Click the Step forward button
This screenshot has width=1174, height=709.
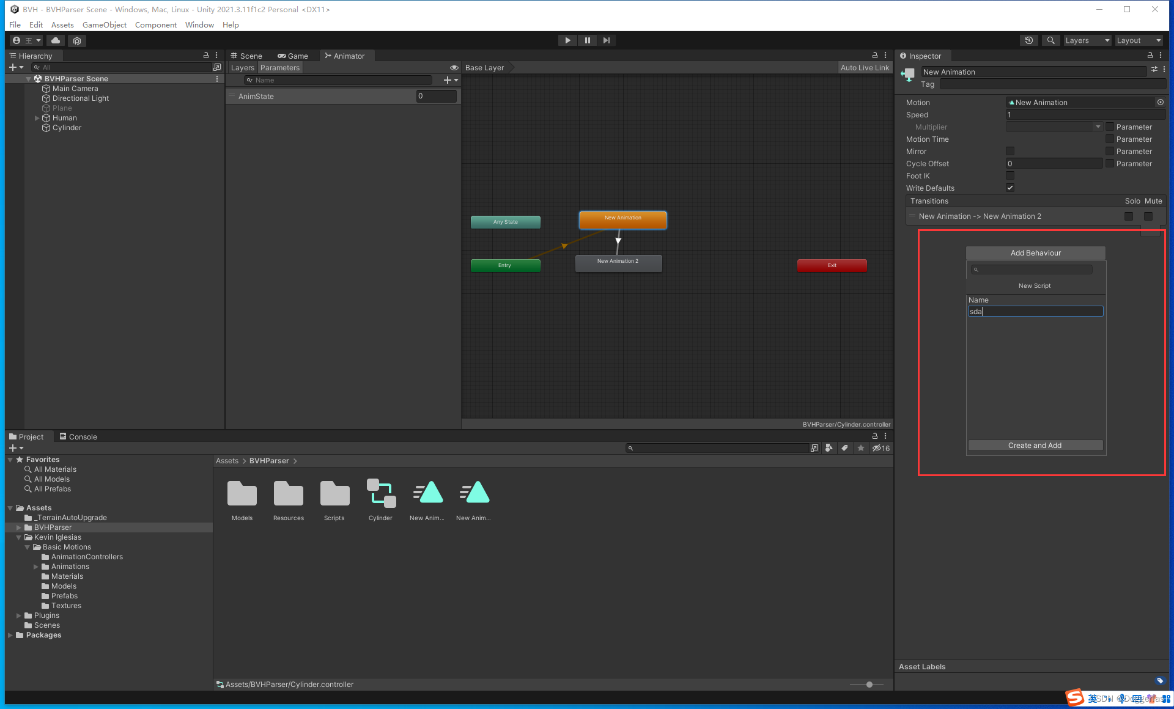coord(606,40)
